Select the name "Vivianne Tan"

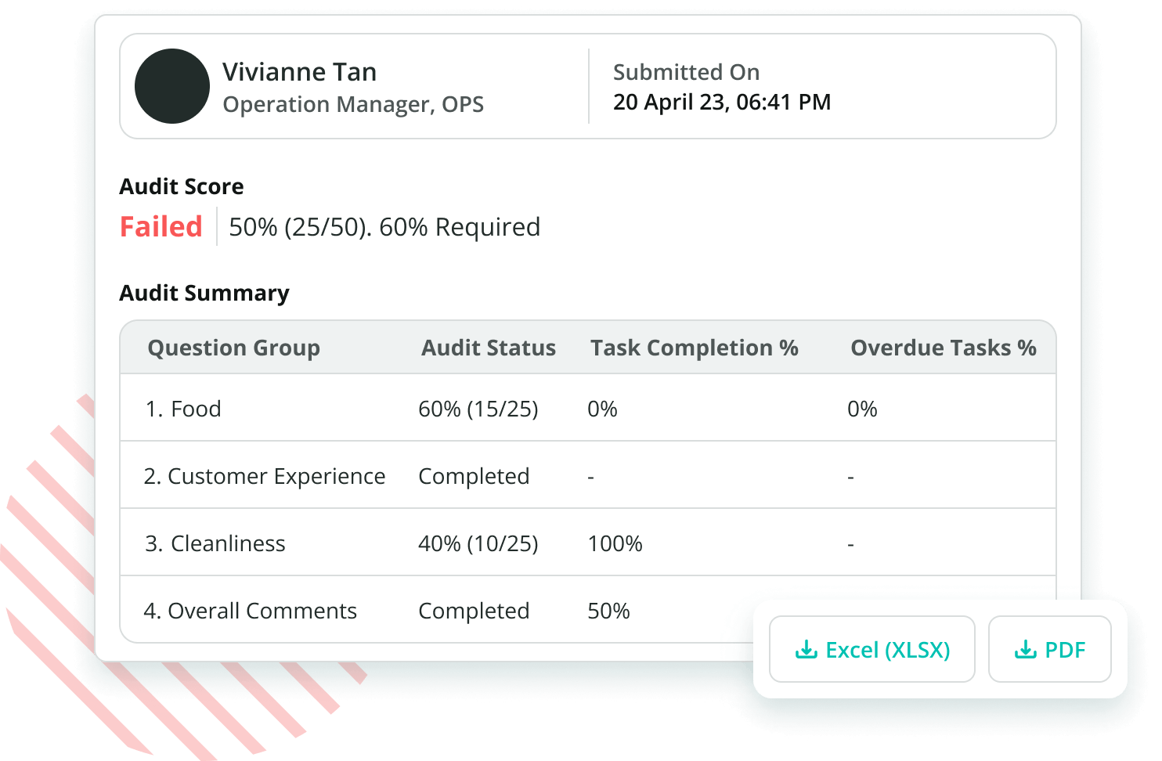coord(300,72)
